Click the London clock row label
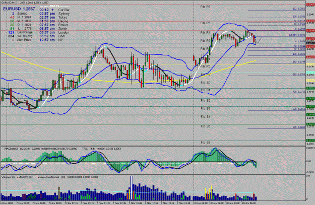This screenshot has height=205, width=315. (x=64, y=32)
